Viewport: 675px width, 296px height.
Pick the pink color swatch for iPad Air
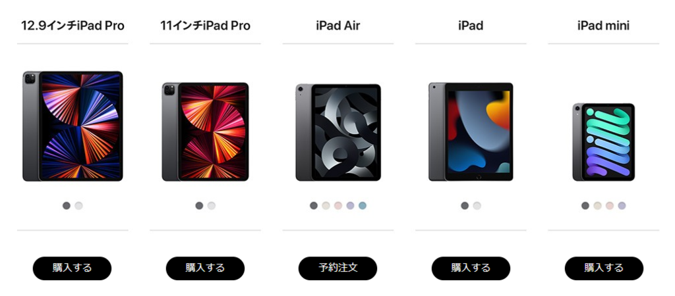point(338,206)
